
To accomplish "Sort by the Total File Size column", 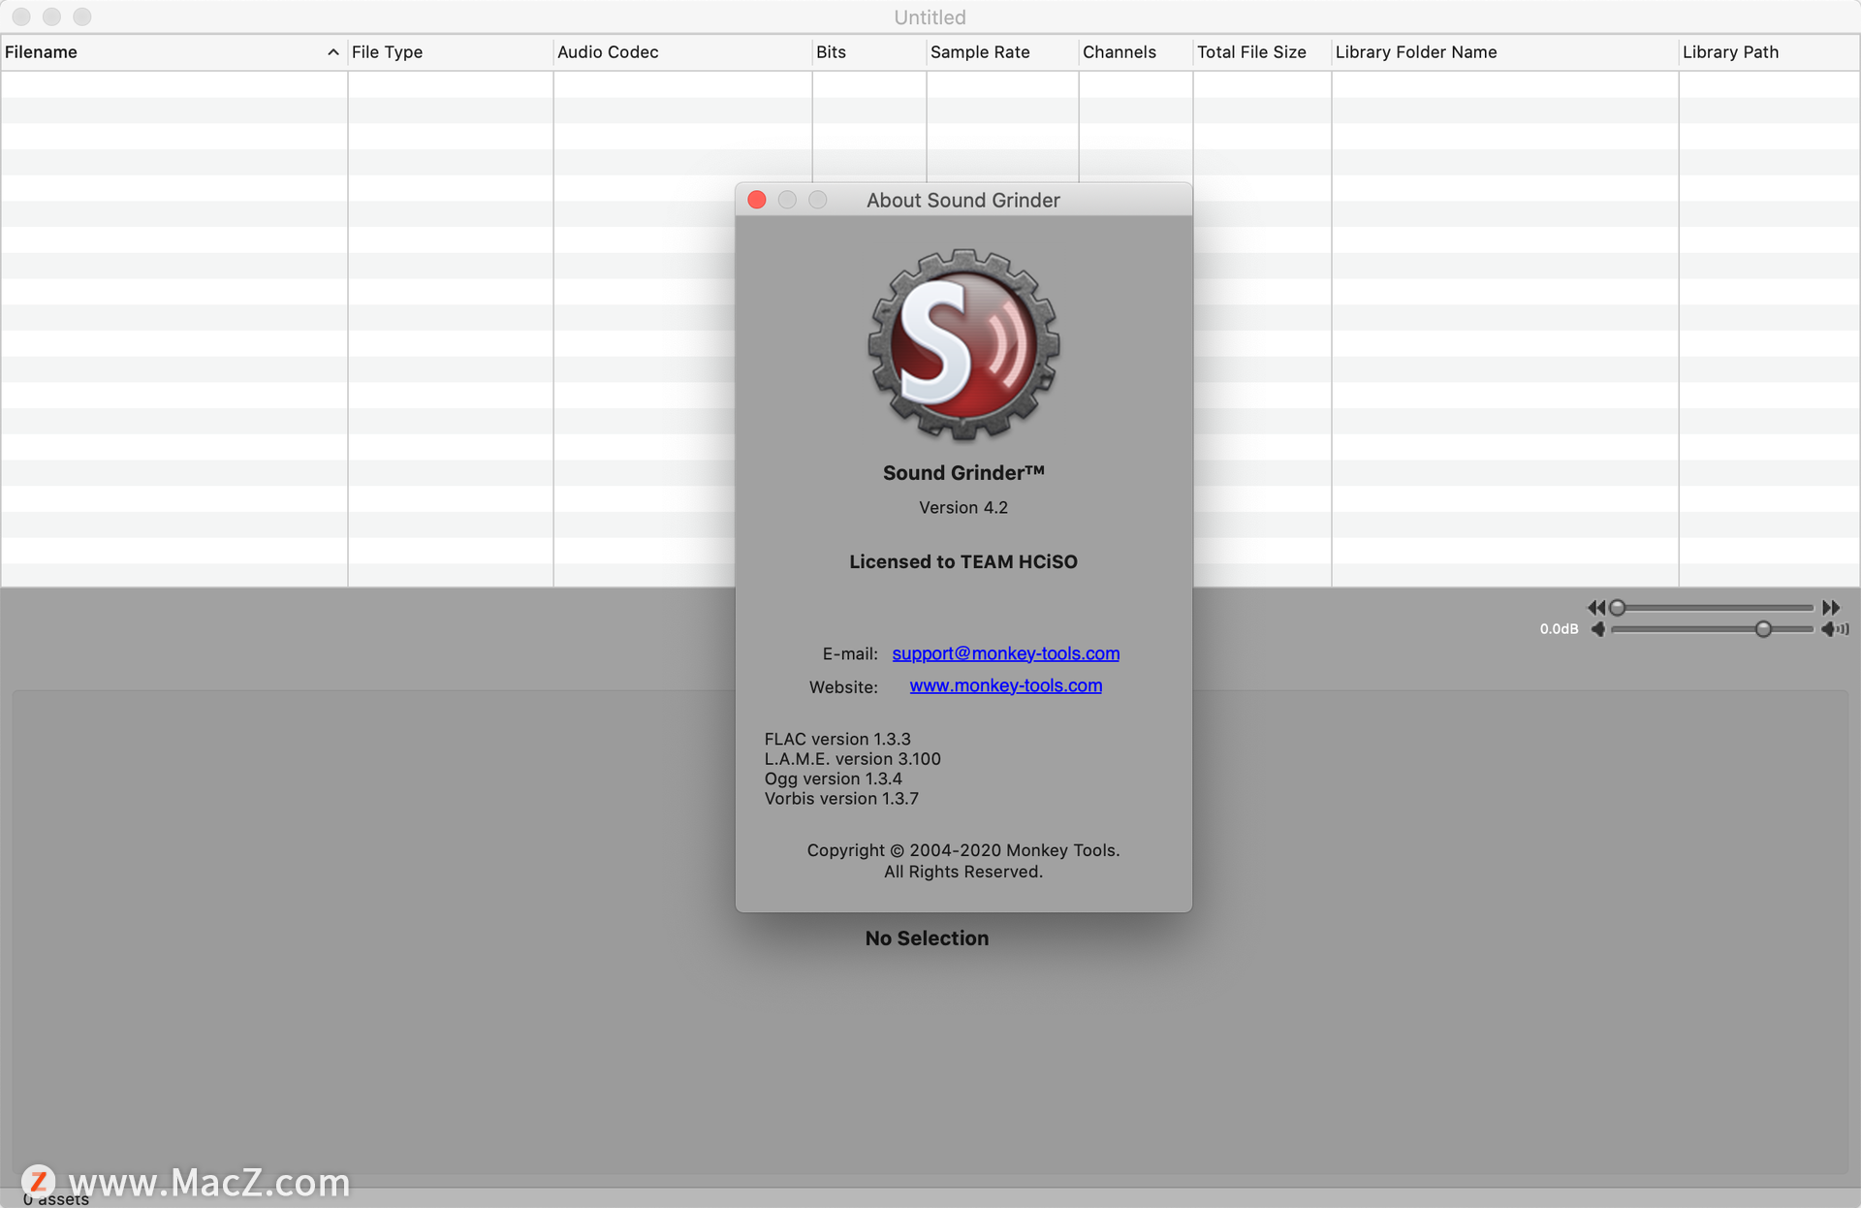I will (x=1262, y=52).
